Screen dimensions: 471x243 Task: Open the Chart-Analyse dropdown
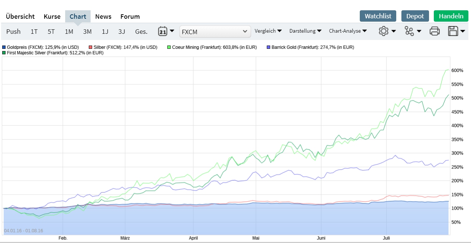coord(348,31)
